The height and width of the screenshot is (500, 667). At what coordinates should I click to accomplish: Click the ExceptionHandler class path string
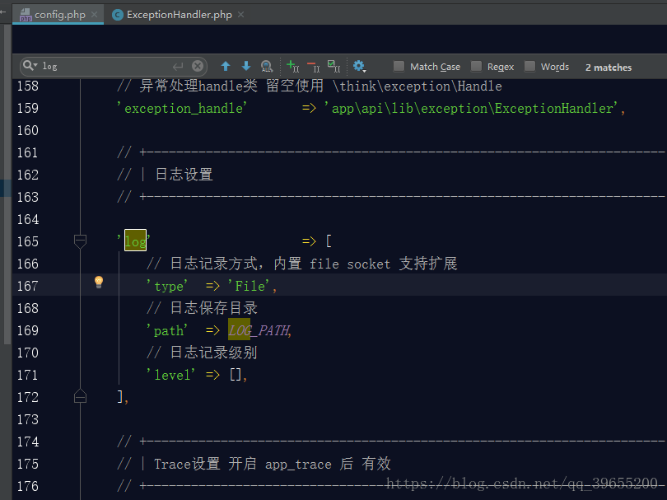471,108
